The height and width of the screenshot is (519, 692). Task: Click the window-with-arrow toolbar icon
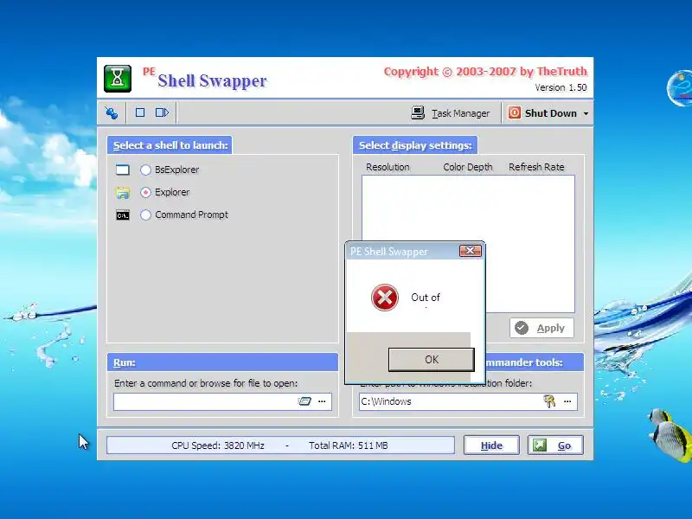pyautogui.click(x=162, y=112)
